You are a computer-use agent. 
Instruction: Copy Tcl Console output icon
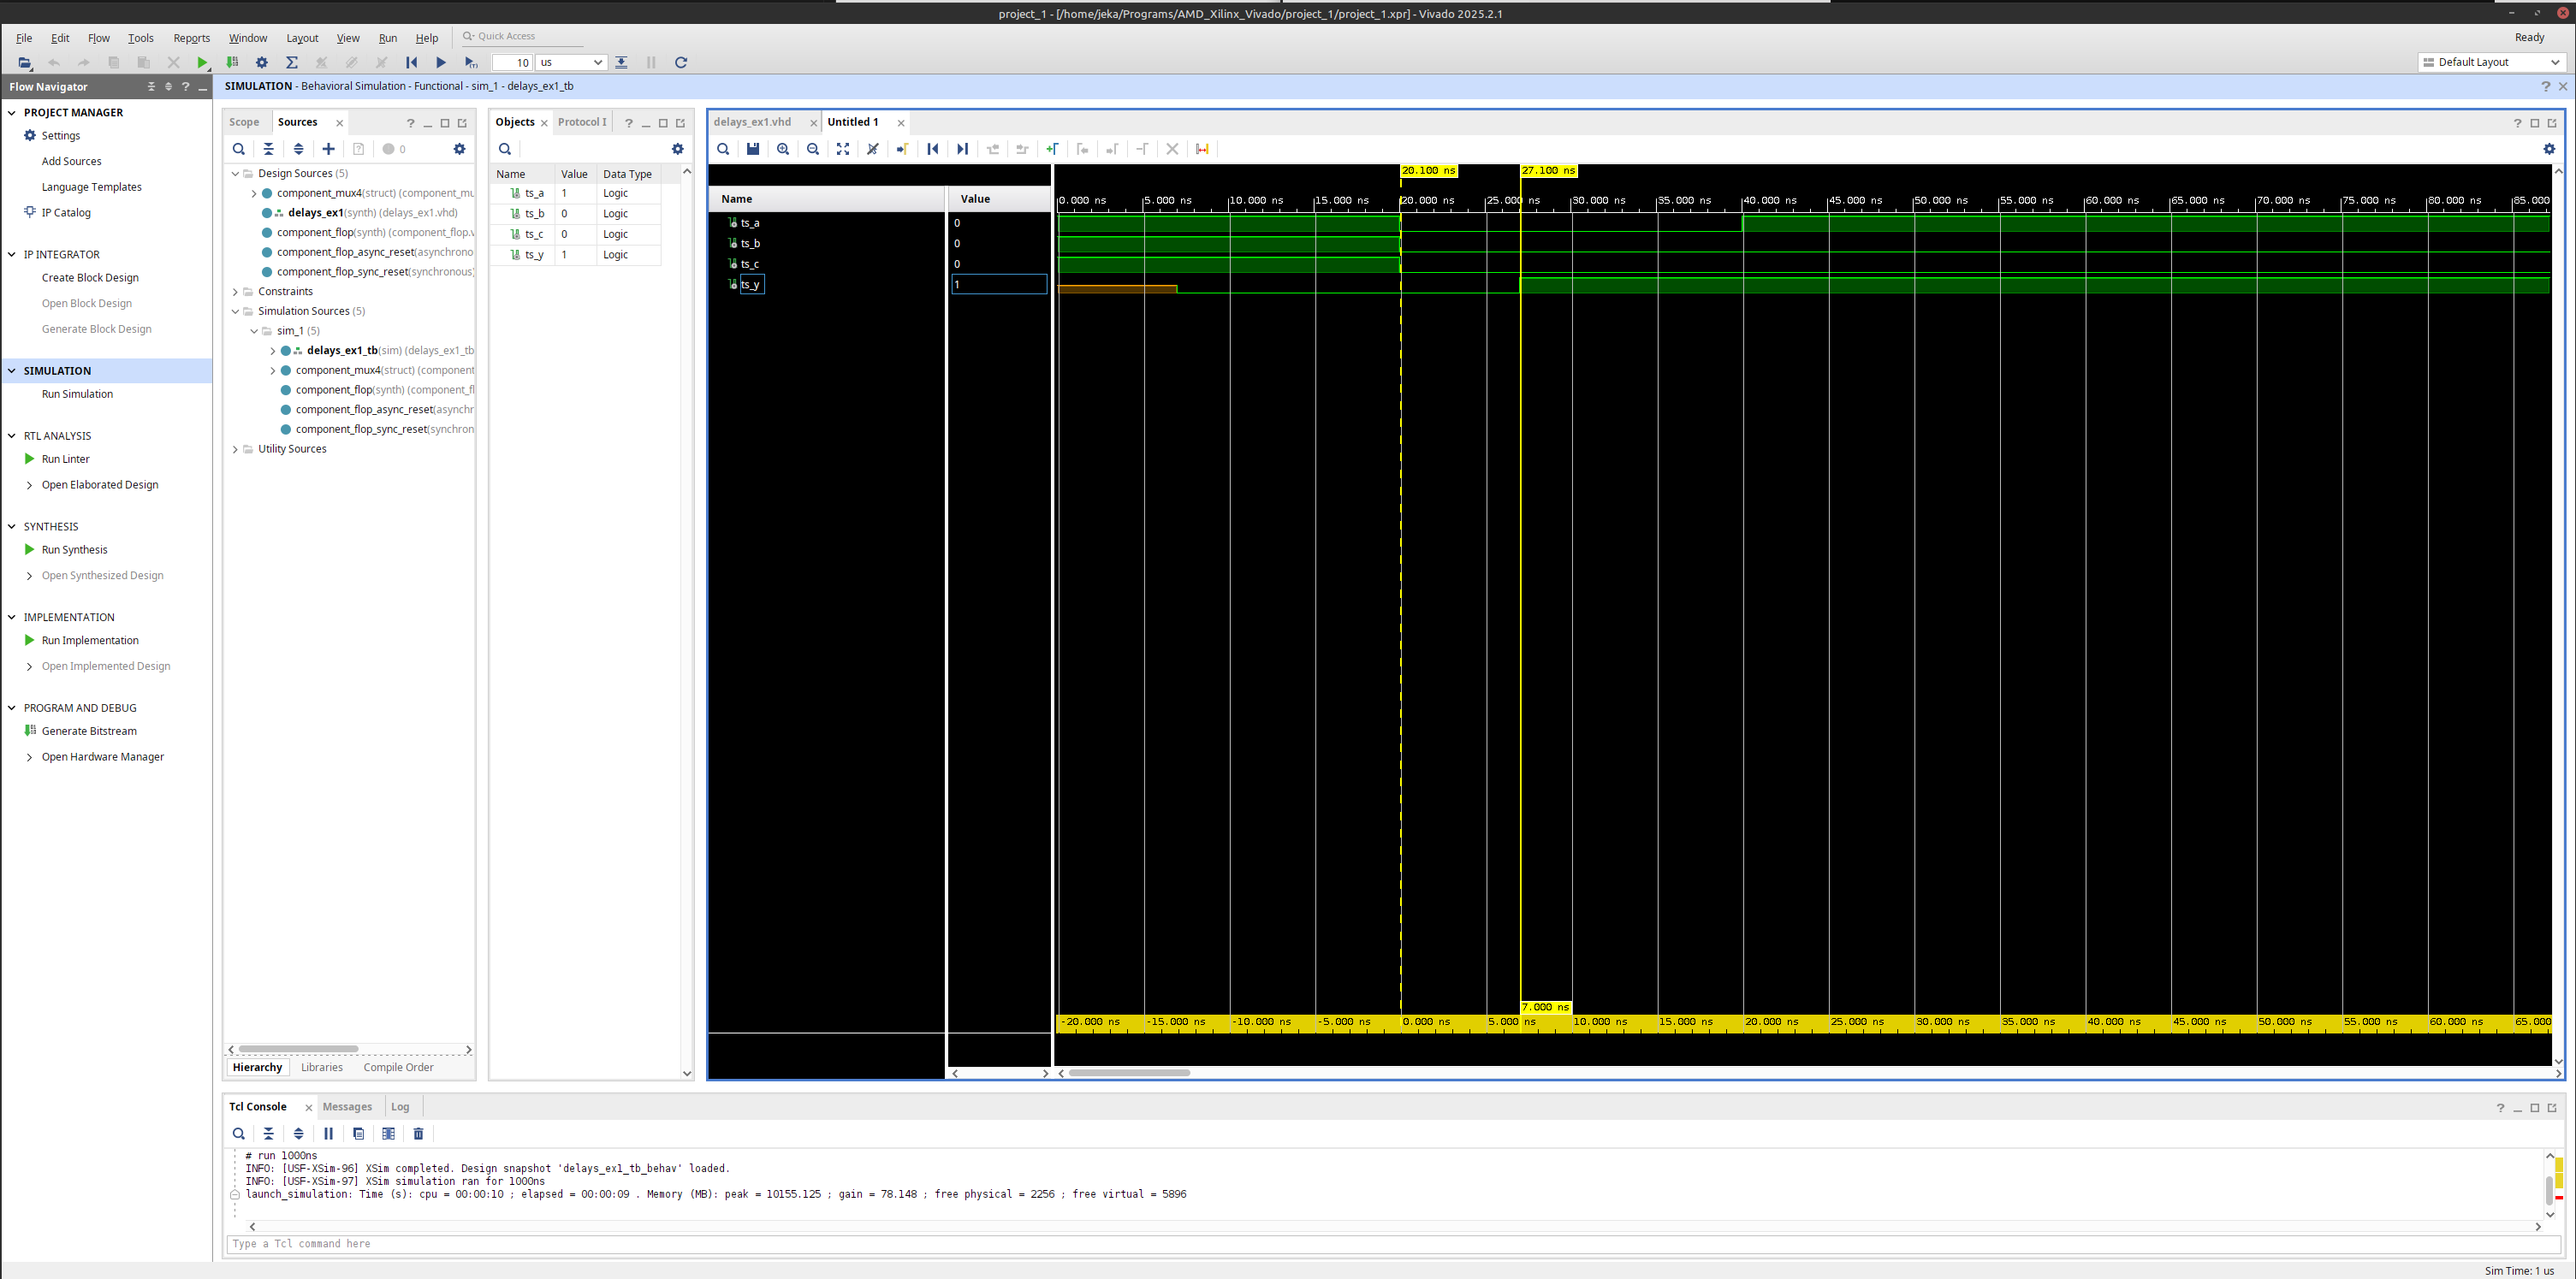(358, 1133)
